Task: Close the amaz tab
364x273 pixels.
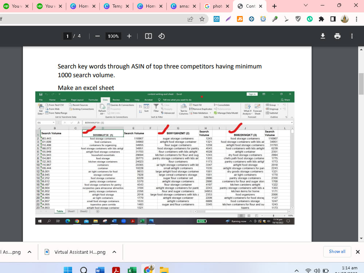Action: click(x=194, y=6)
